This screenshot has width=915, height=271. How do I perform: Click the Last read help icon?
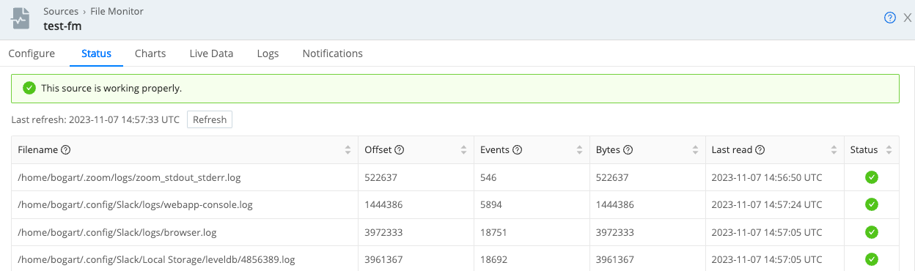(760, 150)
